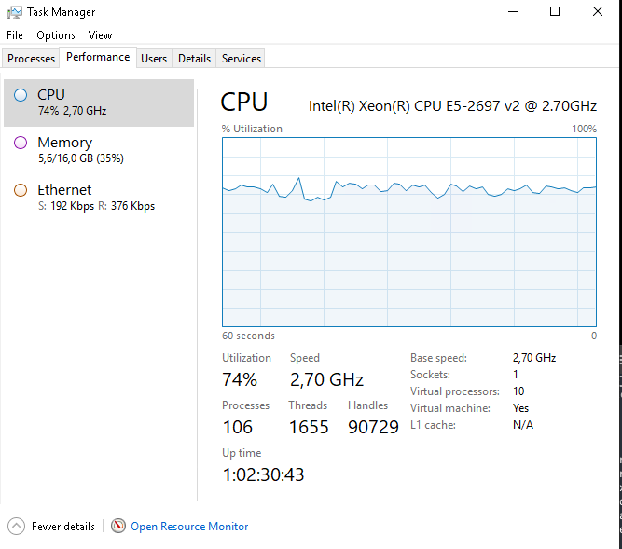Open the File menu
Screen dimensions: 622x549
(15, 35)
